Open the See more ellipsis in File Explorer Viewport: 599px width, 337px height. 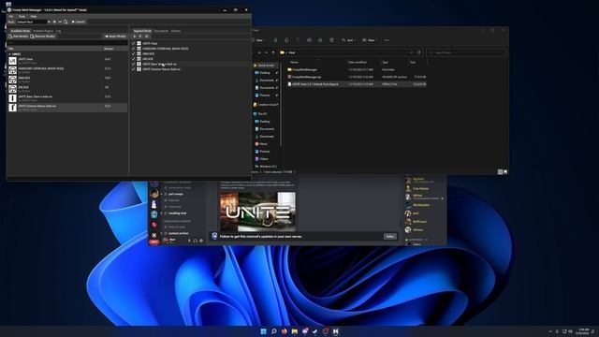pyautogui.click(x=387, y=40)
